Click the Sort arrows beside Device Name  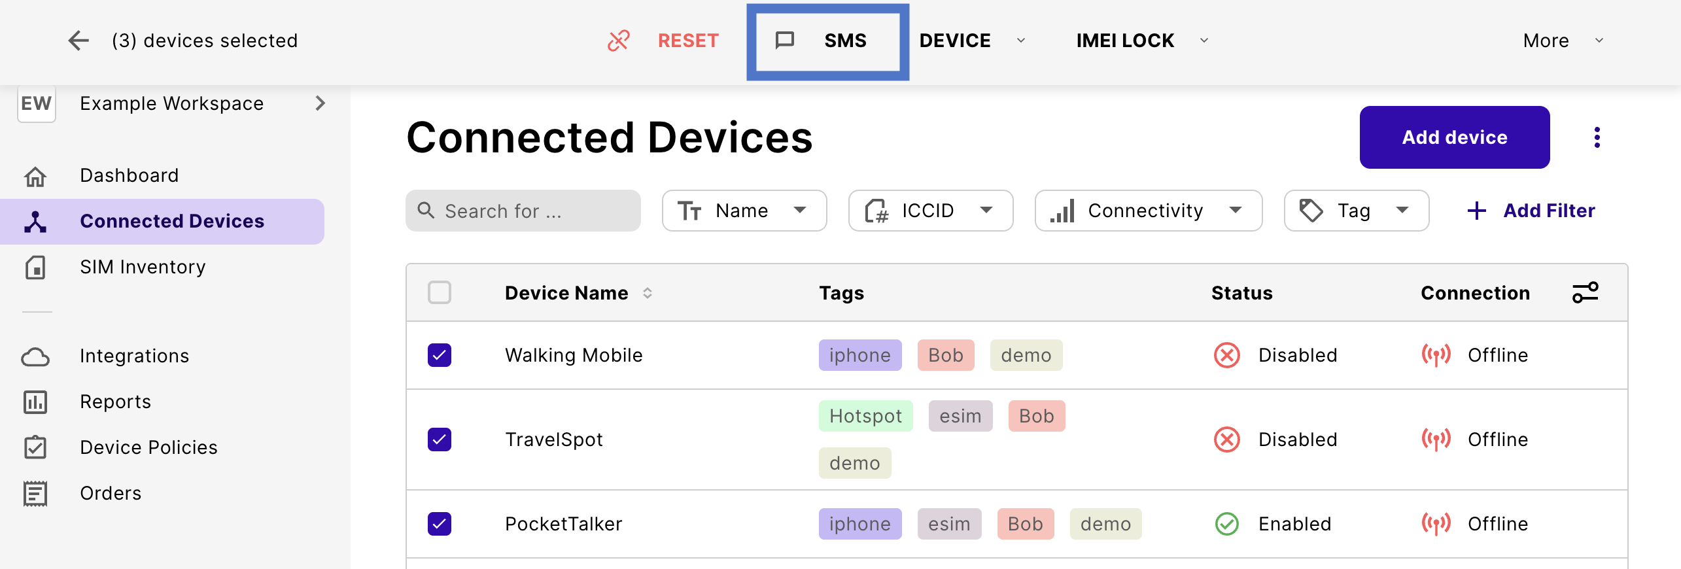click(648, 293)
